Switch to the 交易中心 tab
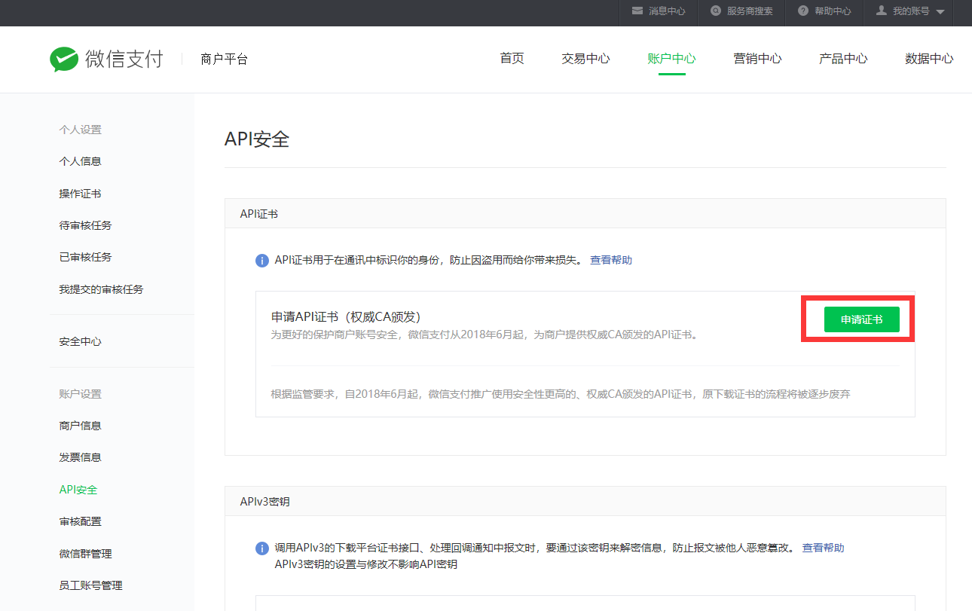 (x=585, y=59)
